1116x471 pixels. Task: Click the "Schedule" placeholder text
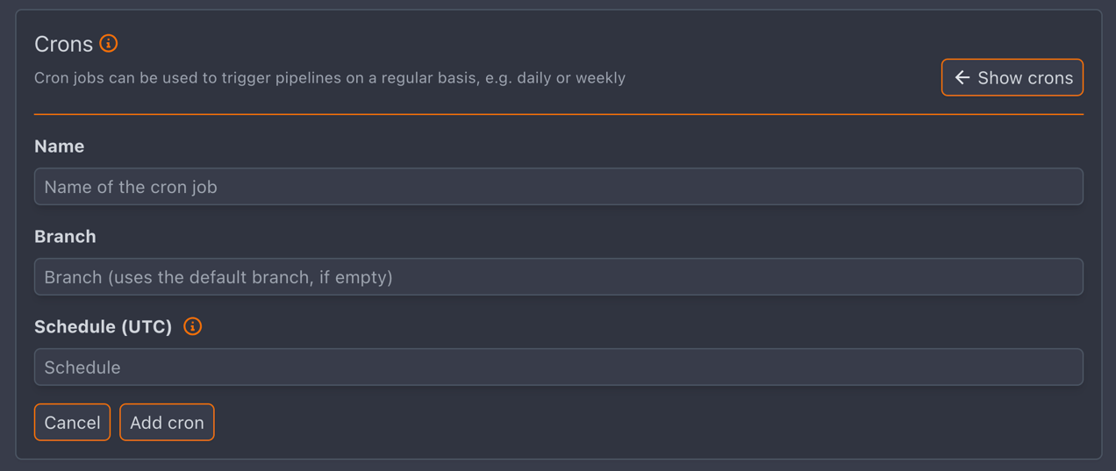click(x=82, y=368)
